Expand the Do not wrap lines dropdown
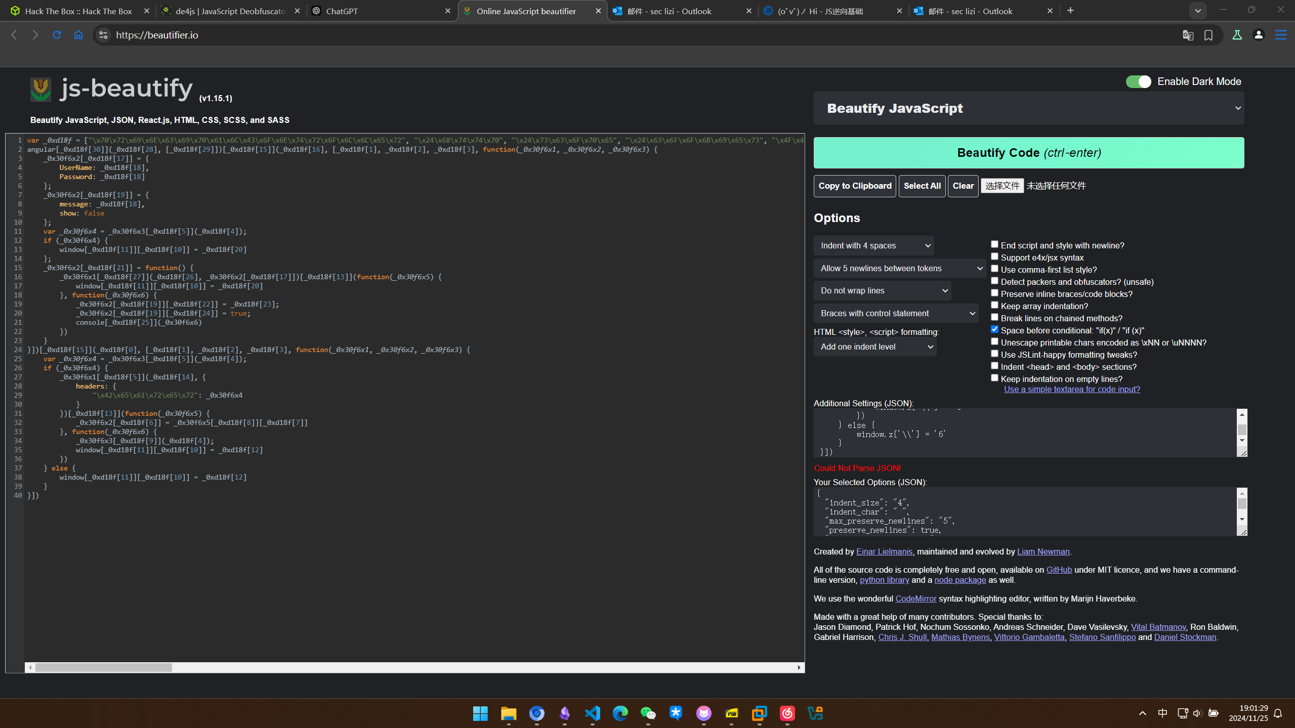The image size is (1295, 728). coord(883,290)
